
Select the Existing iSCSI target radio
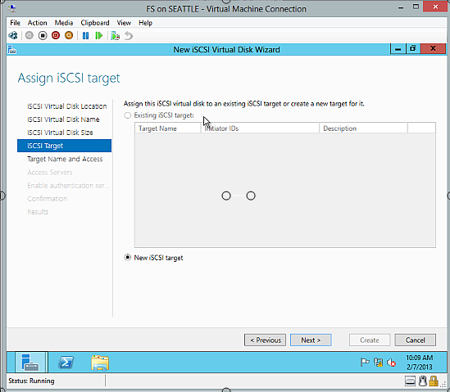click(127, 115)
